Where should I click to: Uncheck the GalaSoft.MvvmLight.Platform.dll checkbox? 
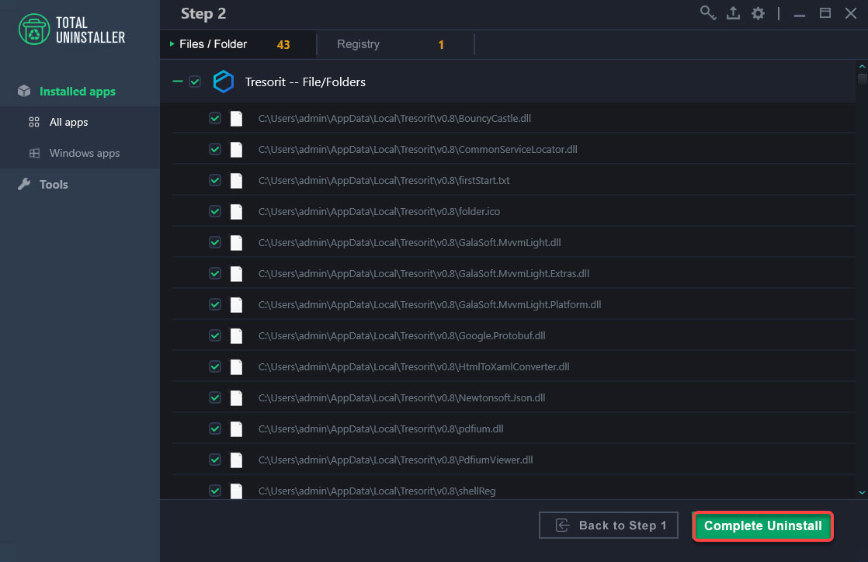pos(215,304)
